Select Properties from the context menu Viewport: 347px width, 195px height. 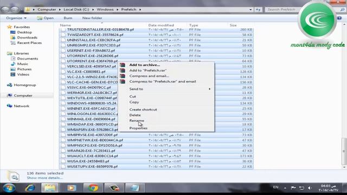(x=138, y=128)
